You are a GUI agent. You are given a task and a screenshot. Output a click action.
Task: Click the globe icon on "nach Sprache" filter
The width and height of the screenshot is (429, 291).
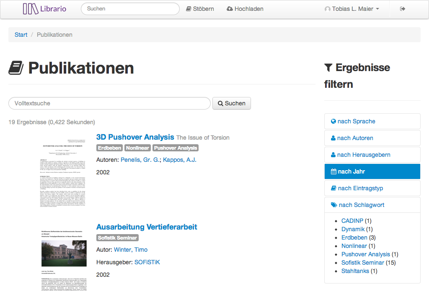[333, 121]
